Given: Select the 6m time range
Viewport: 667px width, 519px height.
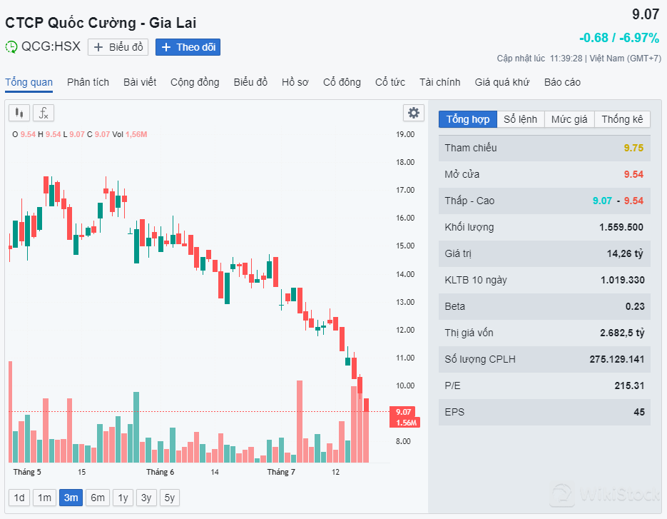Looking at the screenshot, I should [x=97, y=498].
